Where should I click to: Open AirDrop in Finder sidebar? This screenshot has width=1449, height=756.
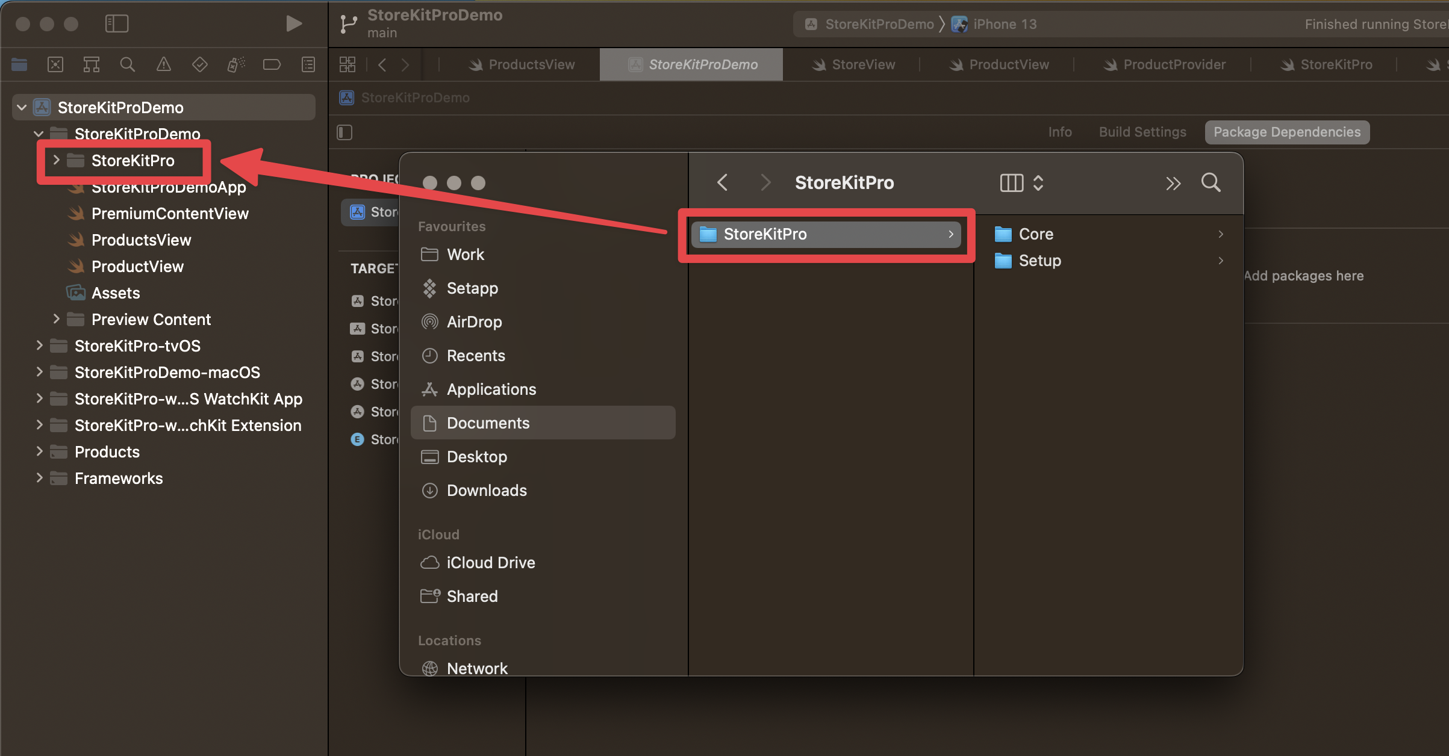(543, 322)
